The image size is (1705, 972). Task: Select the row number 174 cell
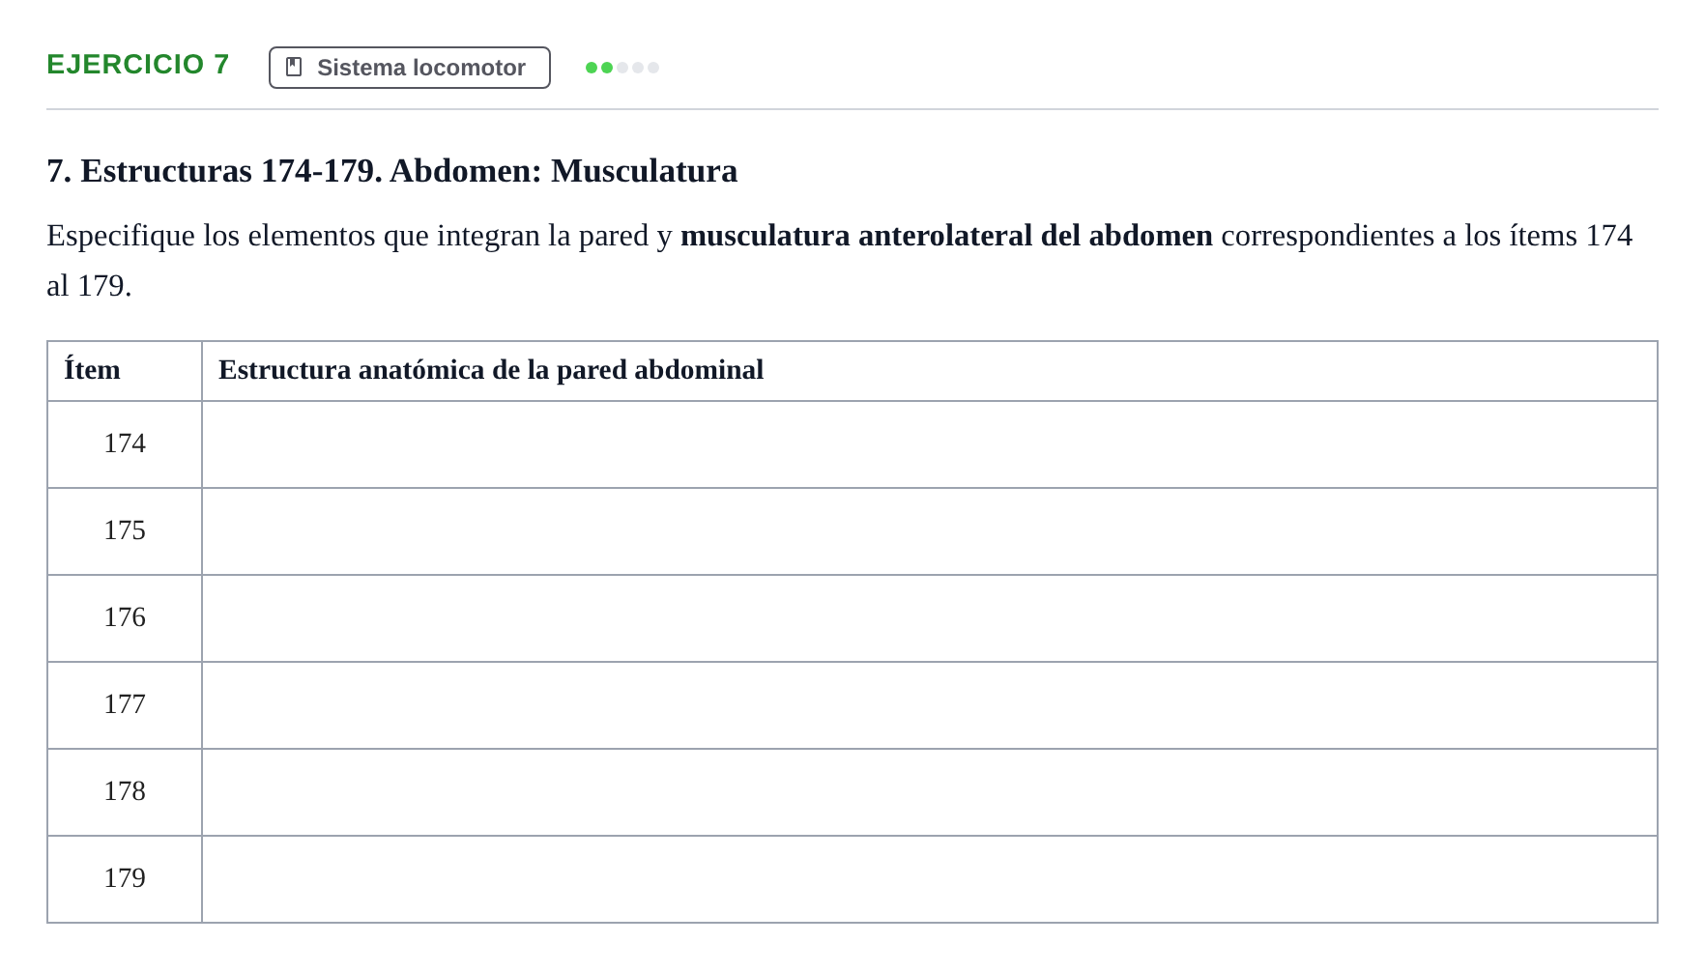click(x=125, y=444)
